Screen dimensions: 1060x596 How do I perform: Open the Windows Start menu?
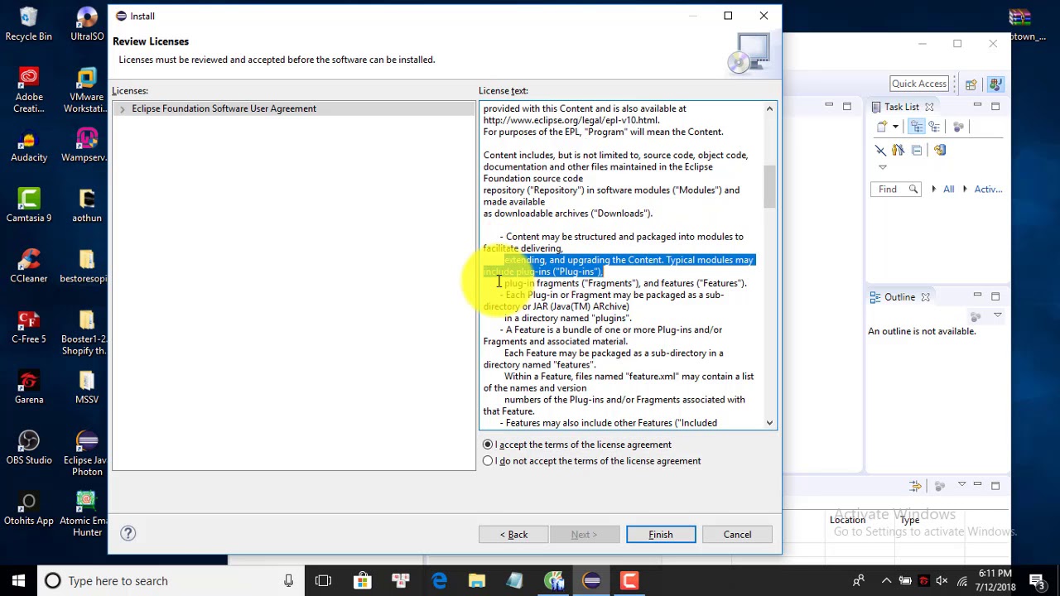pyautogui.click(x=18, y=580)
